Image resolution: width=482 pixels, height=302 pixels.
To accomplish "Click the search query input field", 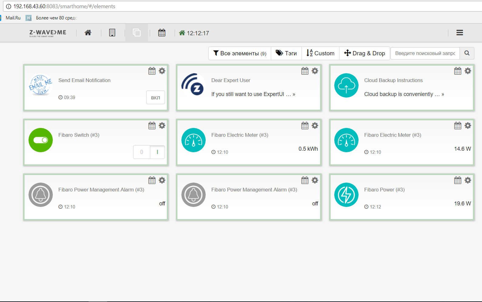I will pos(425,53).
